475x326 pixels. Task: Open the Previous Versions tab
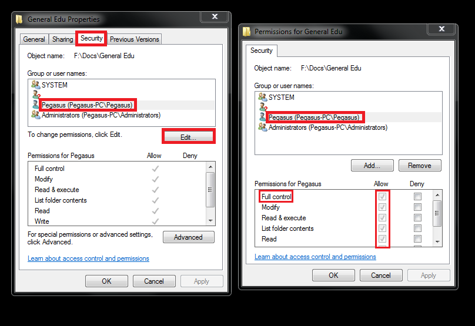coord(134,39)
